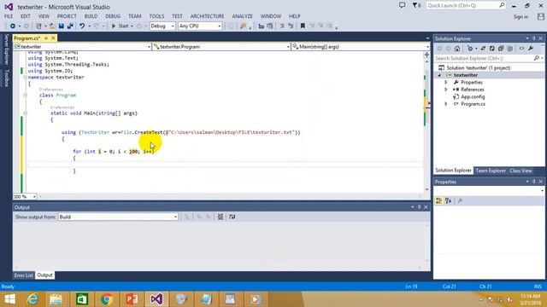Screen dimensions: 547x307
Task: Open the EDIT menu
Action: [x=26, y=16]
